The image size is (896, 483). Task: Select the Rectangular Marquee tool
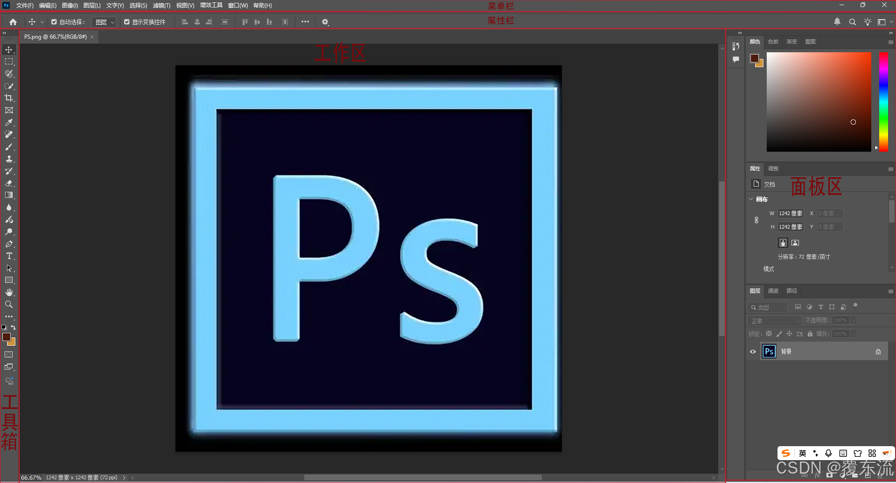(9, 62)
